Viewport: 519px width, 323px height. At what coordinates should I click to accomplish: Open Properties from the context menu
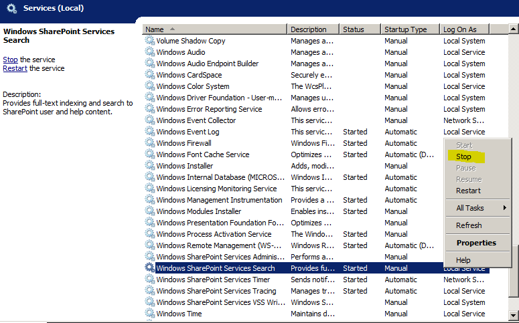click(x=476, y=243)
